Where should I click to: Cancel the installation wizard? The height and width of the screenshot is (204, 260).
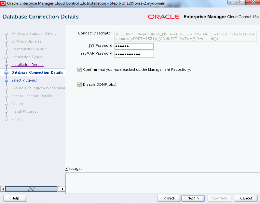(246, 198)
